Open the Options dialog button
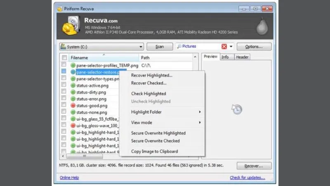The height and width of the screenshot is (186, 330). coord(254,47)
